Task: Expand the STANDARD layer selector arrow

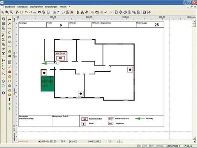Action: tap(39, 141)
